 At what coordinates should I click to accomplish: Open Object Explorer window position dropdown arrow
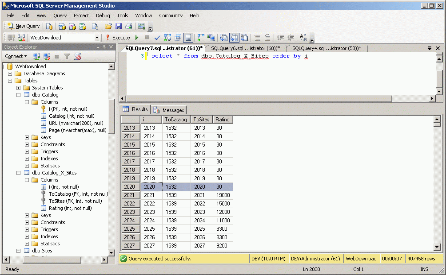pos(98,47)
